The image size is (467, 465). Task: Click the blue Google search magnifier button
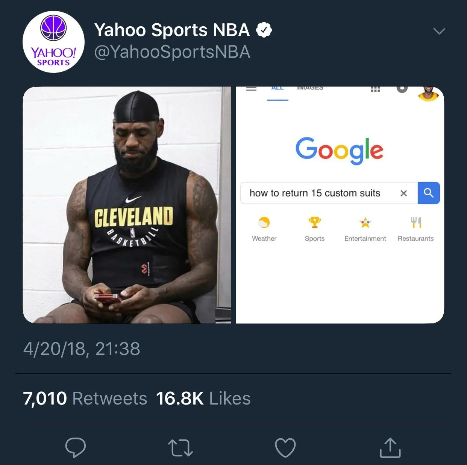(429, 193)
